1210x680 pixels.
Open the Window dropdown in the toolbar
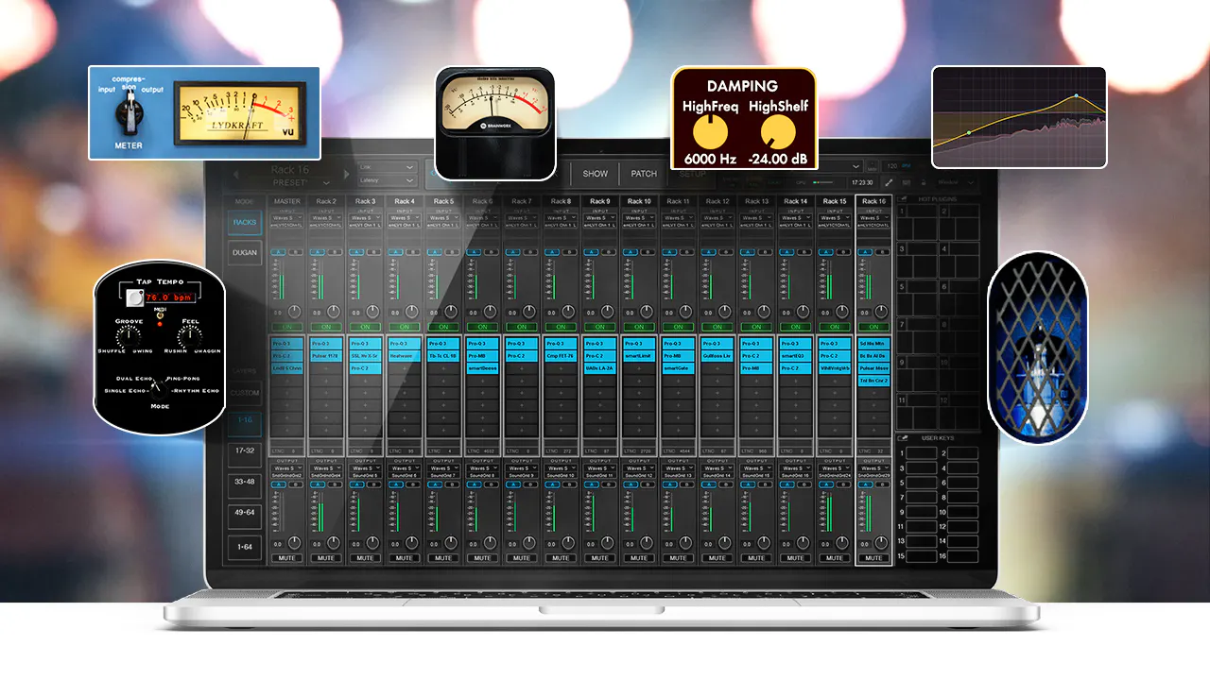click(956, 182)
